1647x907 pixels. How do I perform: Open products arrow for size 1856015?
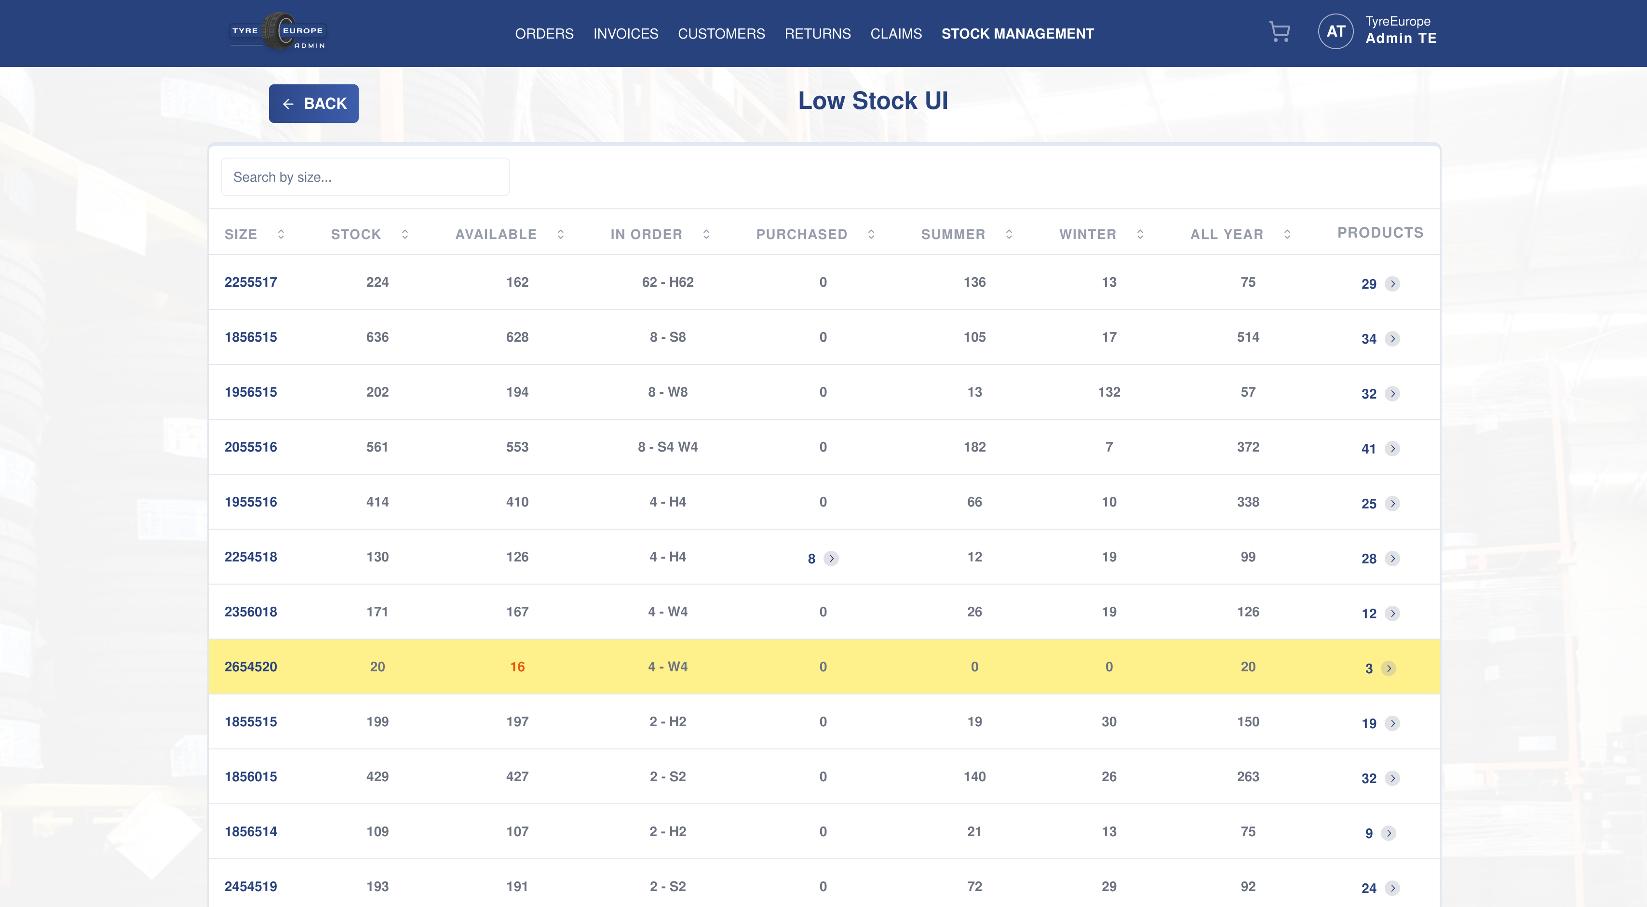(x=1392, y=778)
